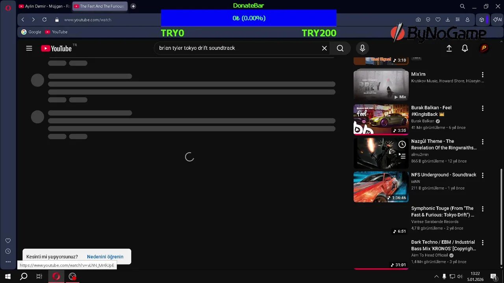Open YouTube hamburger guide menu
The image size is (504, 283).
click(x=29, y=48)
